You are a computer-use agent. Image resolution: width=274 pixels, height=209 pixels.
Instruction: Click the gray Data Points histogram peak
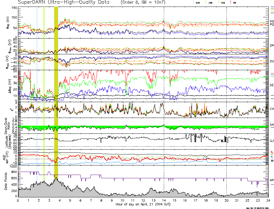click(56, 180)
